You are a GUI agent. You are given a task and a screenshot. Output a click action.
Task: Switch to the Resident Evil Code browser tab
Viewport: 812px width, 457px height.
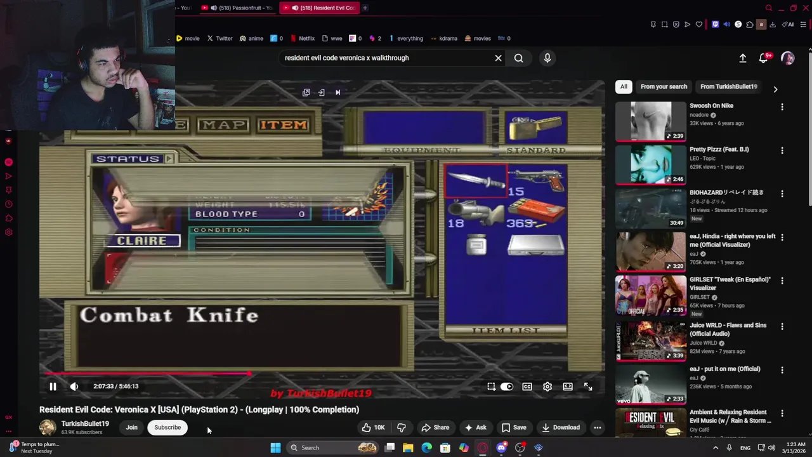click(319, 8)
